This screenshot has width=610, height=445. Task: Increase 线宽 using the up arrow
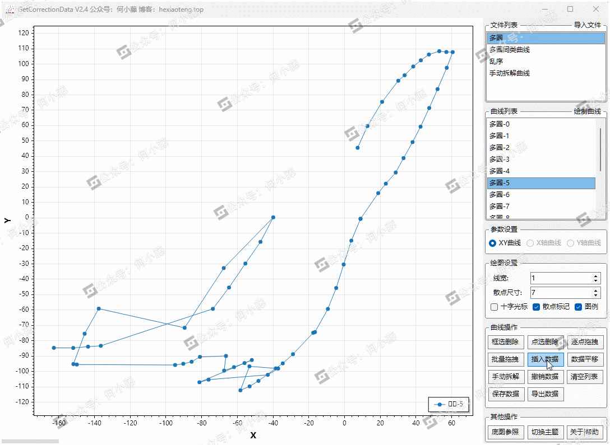tap(596, 276)
